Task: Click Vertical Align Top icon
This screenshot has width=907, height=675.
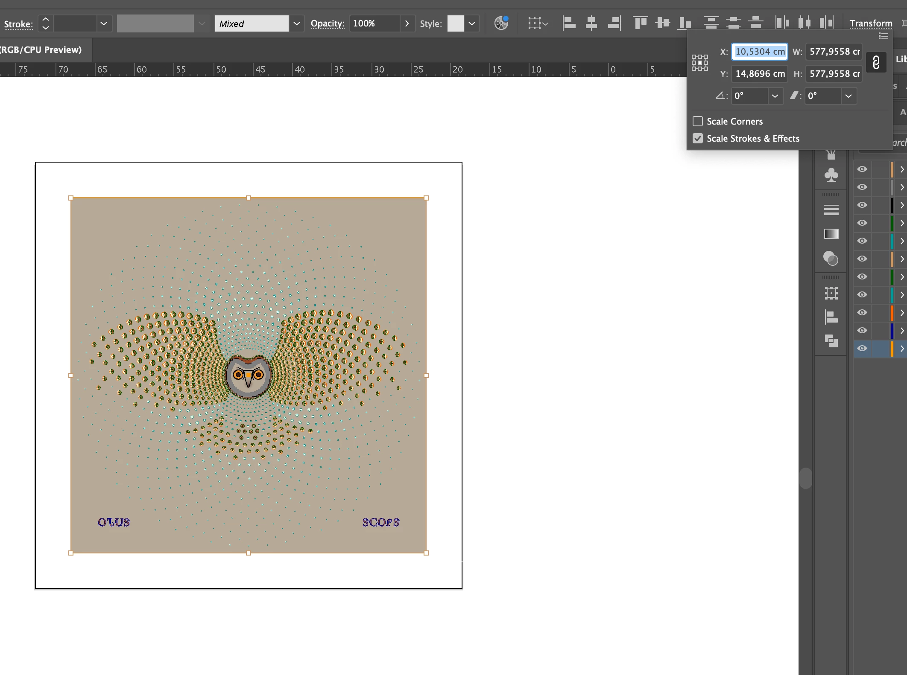Action: click(x=640, y=23)
